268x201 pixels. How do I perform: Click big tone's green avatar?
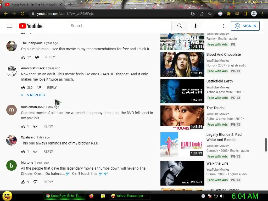12,165
